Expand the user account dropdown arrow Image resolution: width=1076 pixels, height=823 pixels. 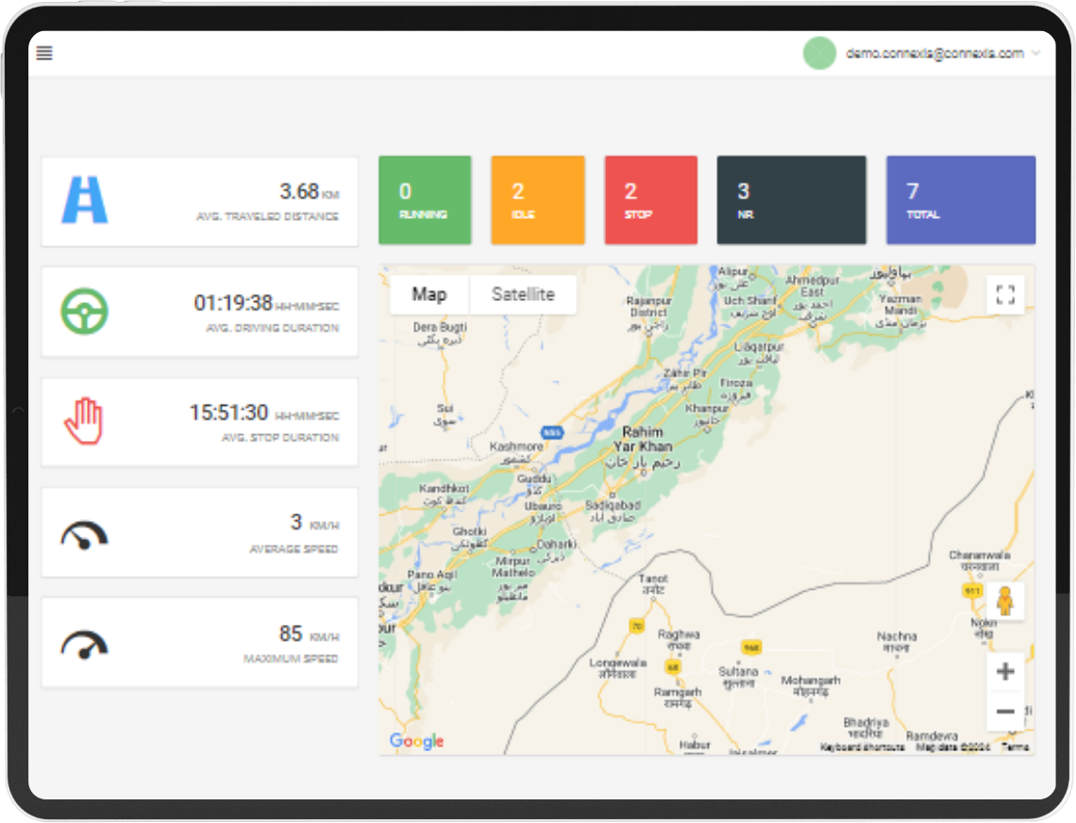click(x=1036, y=53)
